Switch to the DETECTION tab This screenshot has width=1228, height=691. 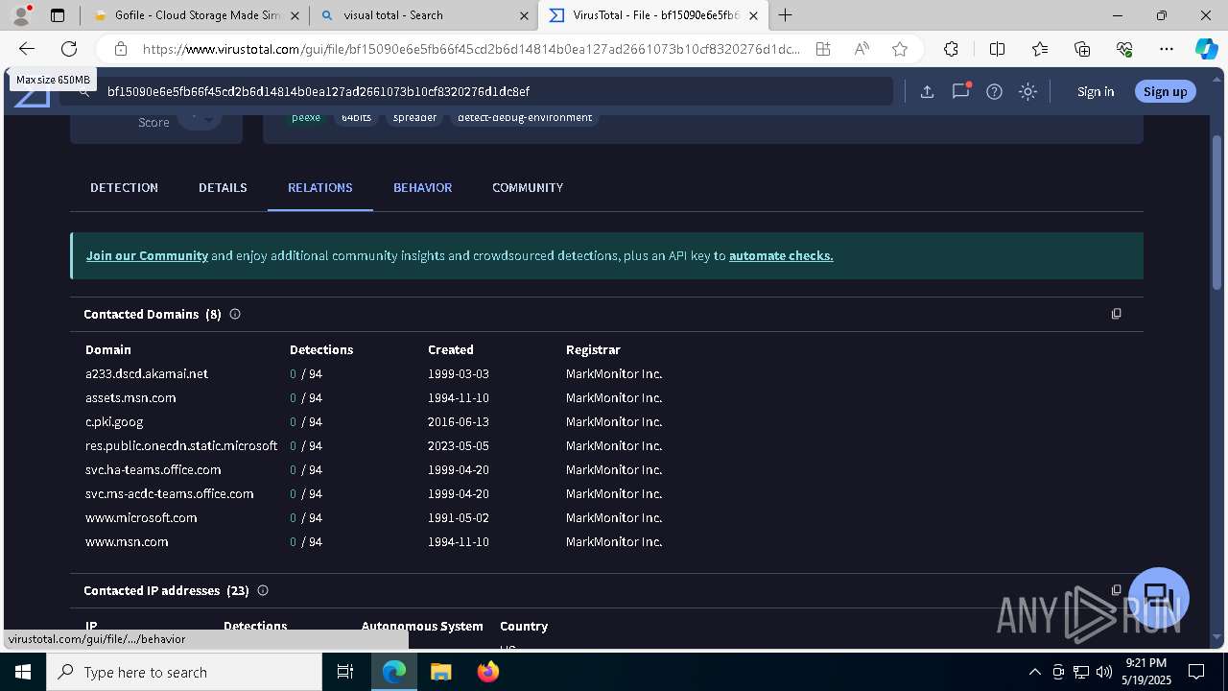tap(124, 187)
